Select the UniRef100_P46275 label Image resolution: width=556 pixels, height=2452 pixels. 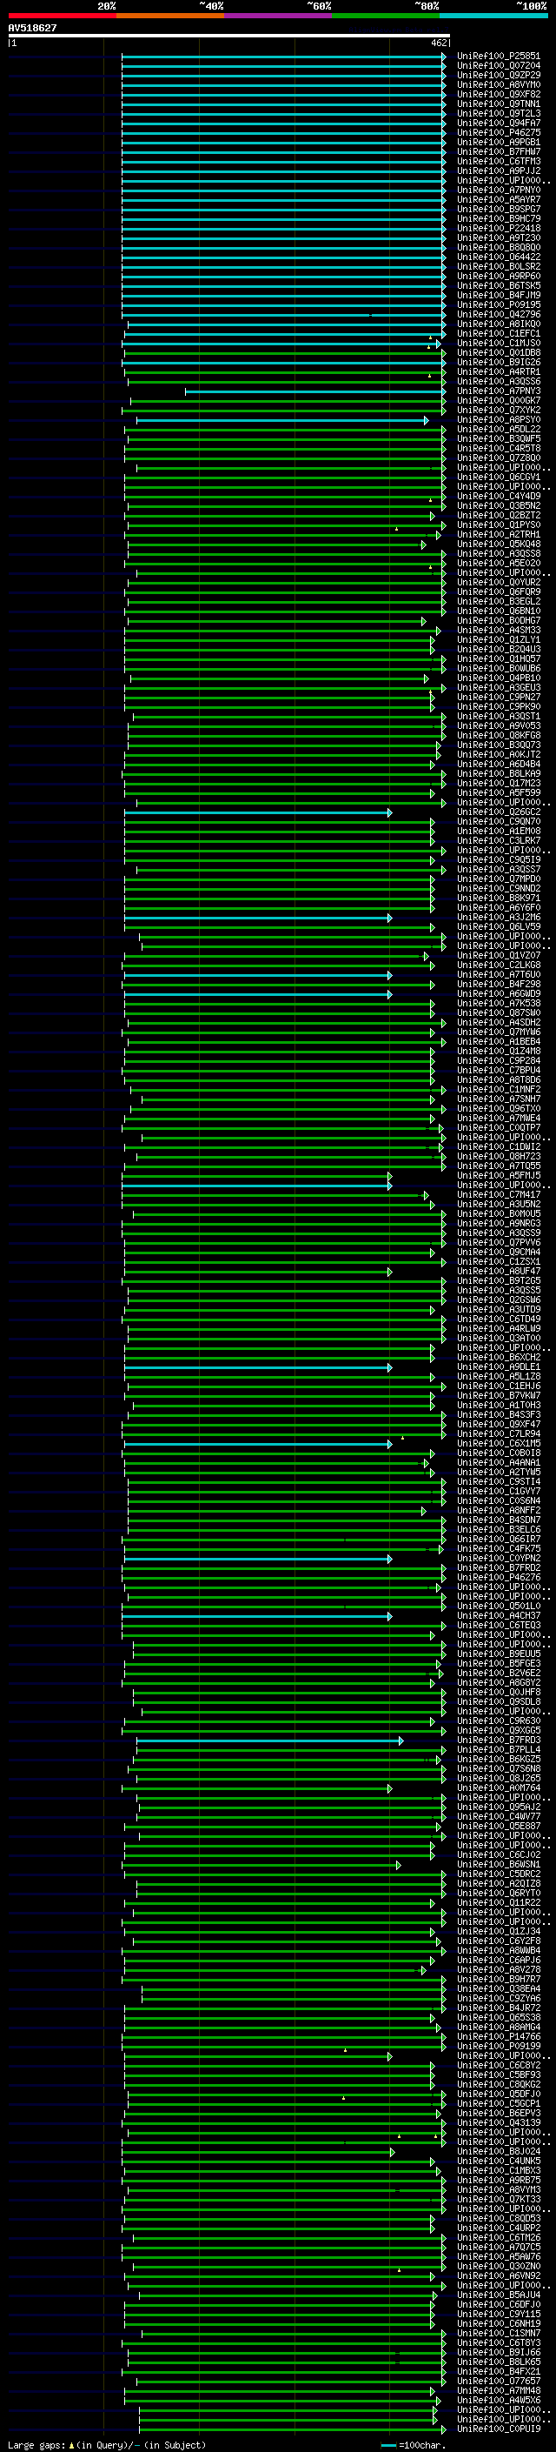pos(498,132)
